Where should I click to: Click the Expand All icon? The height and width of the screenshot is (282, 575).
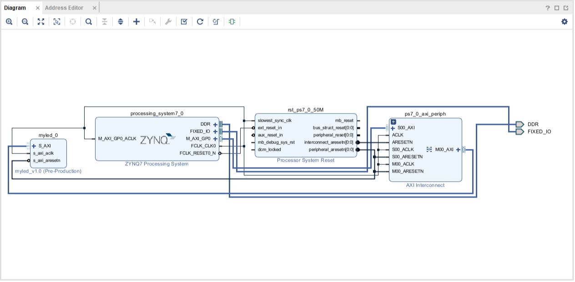pos(121,21)
